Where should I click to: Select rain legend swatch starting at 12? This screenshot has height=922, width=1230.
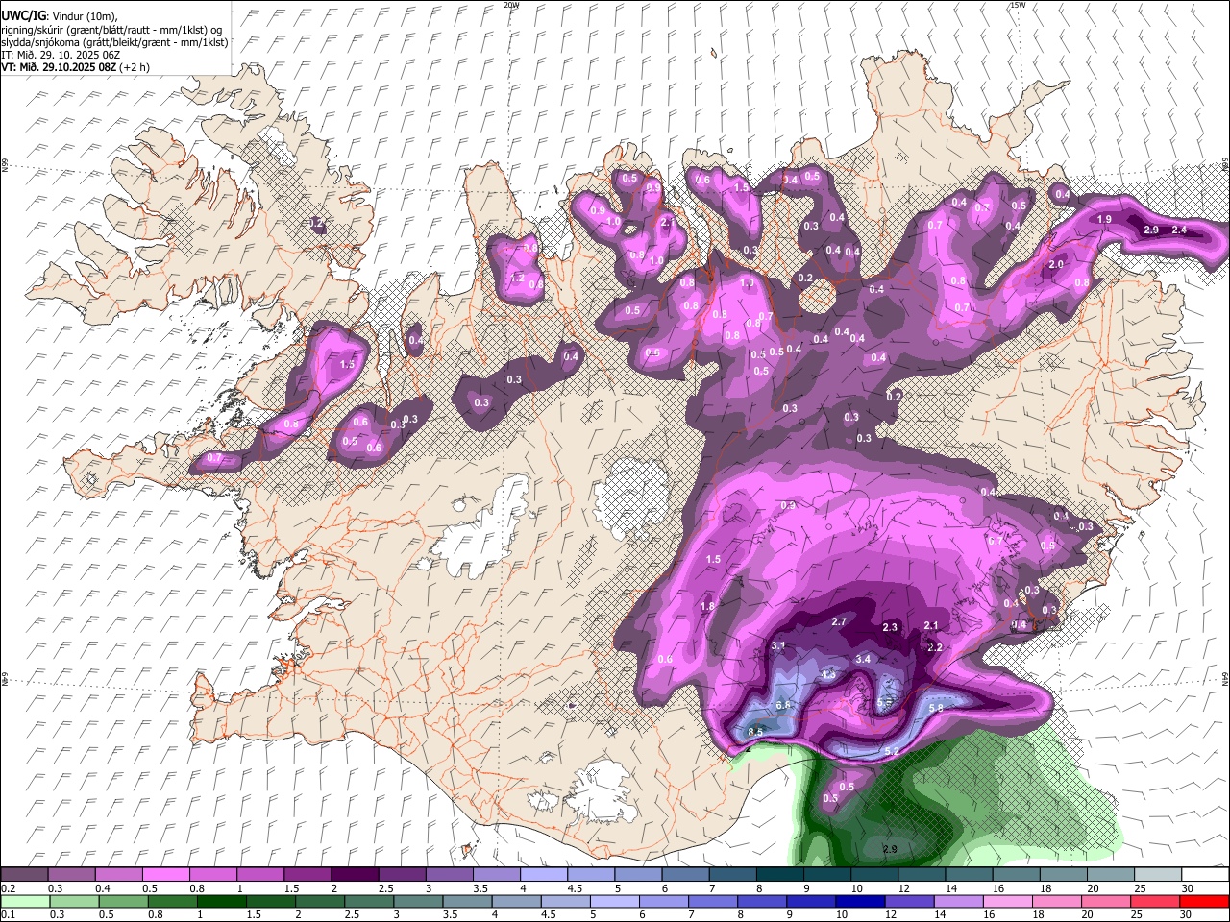(909, 901)
